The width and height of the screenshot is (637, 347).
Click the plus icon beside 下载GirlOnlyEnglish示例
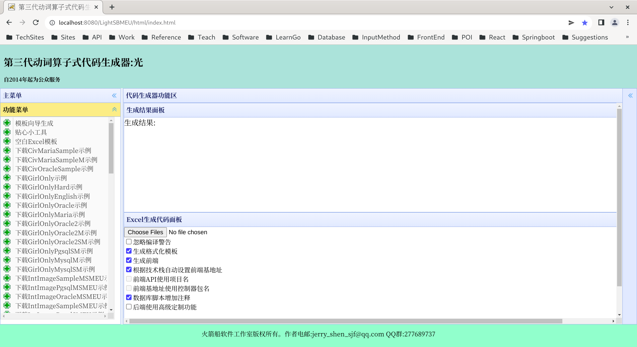(x=7, y=196)
